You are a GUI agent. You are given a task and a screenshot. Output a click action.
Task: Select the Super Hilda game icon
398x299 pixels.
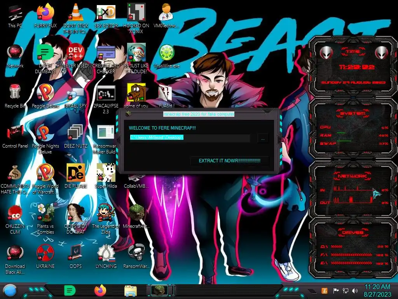[106, 176]
